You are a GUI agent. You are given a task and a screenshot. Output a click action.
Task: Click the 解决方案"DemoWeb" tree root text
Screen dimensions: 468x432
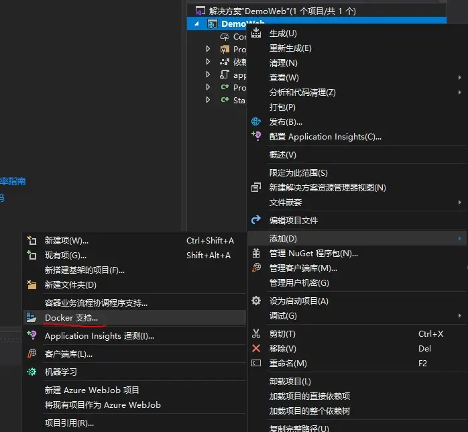coord(282,11)
